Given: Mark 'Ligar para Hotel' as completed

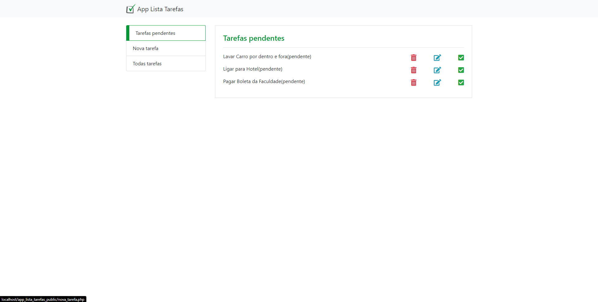Looking at the screenshot, I should point(461,70).
